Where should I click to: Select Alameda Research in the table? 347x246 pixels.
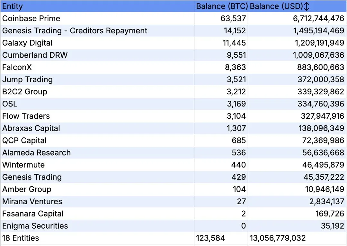click(x=36, y=153)
